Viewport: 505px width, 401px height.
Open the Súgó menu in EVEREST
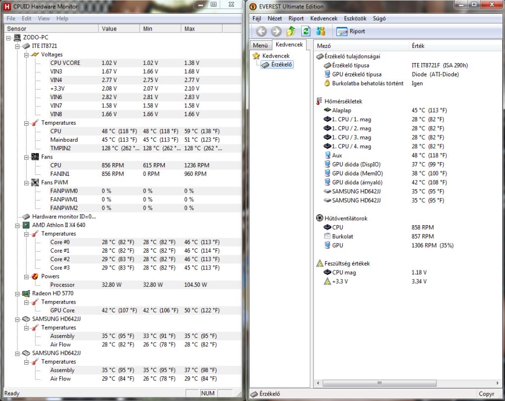(x=379, y=18)
